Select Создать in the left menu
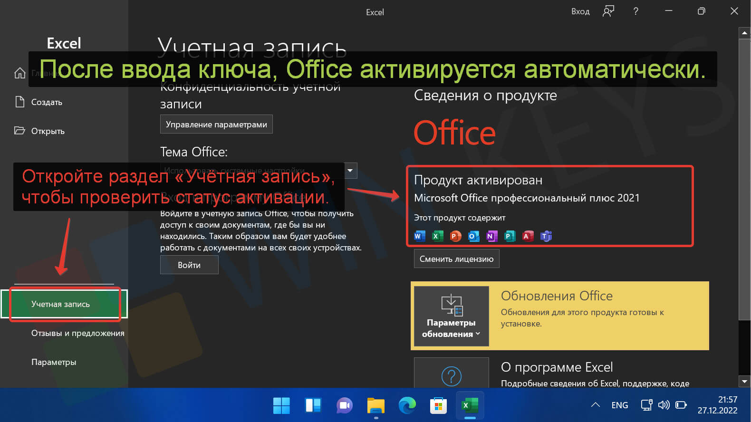The height and width of the screenshot is (422, 751). pos(47,102)
